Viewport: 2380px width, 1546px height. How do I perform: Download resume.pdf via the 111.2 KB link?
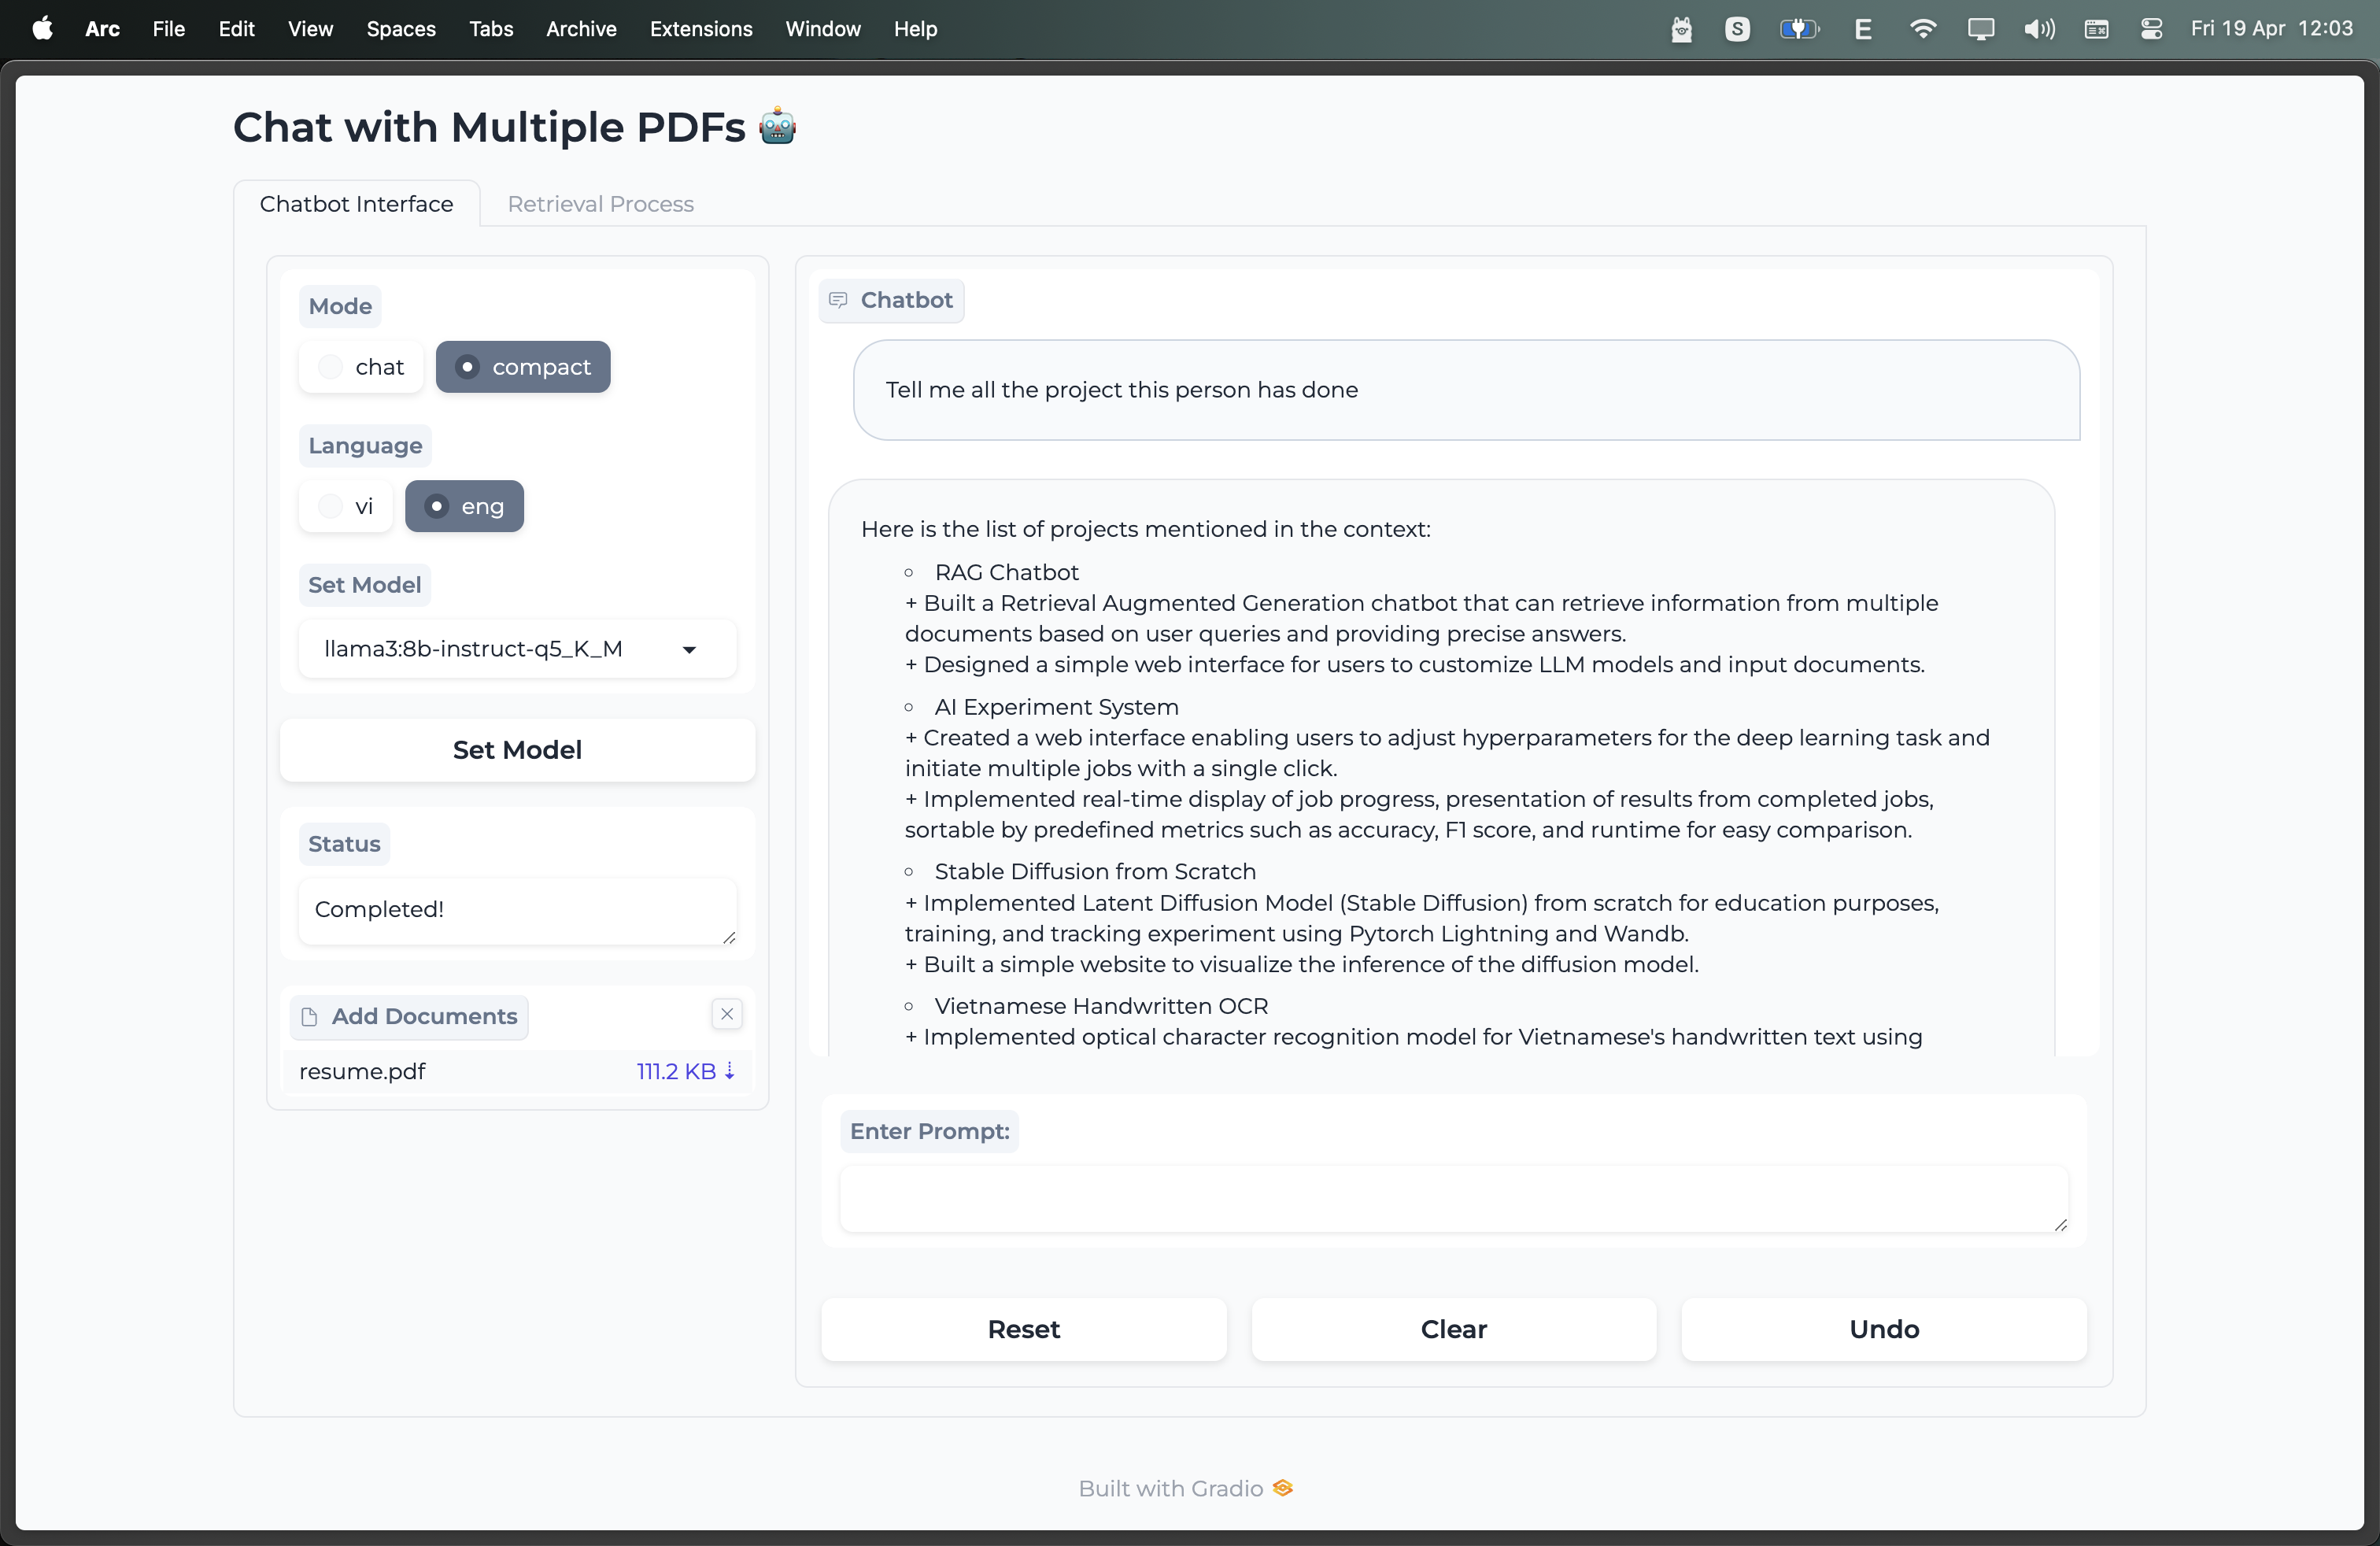[x=685, y=1071]
